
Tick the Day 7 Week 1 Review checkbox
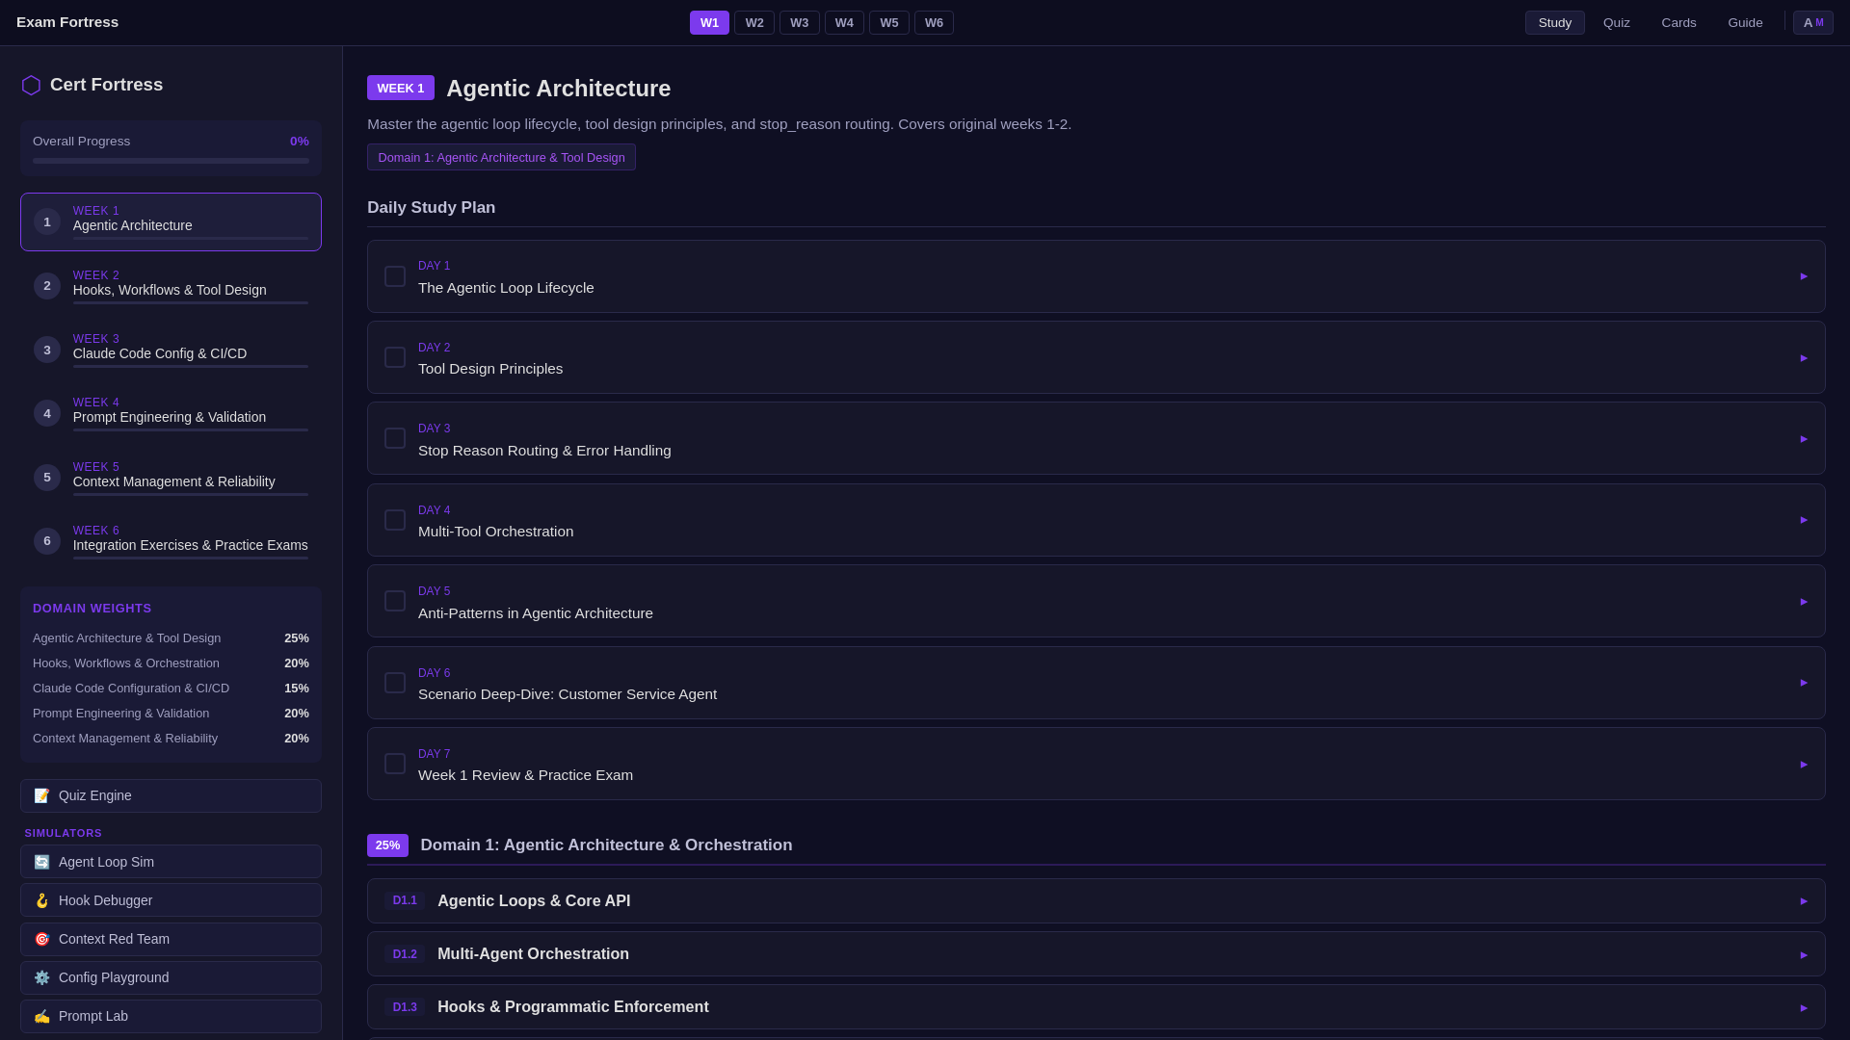tap(395, 765)
